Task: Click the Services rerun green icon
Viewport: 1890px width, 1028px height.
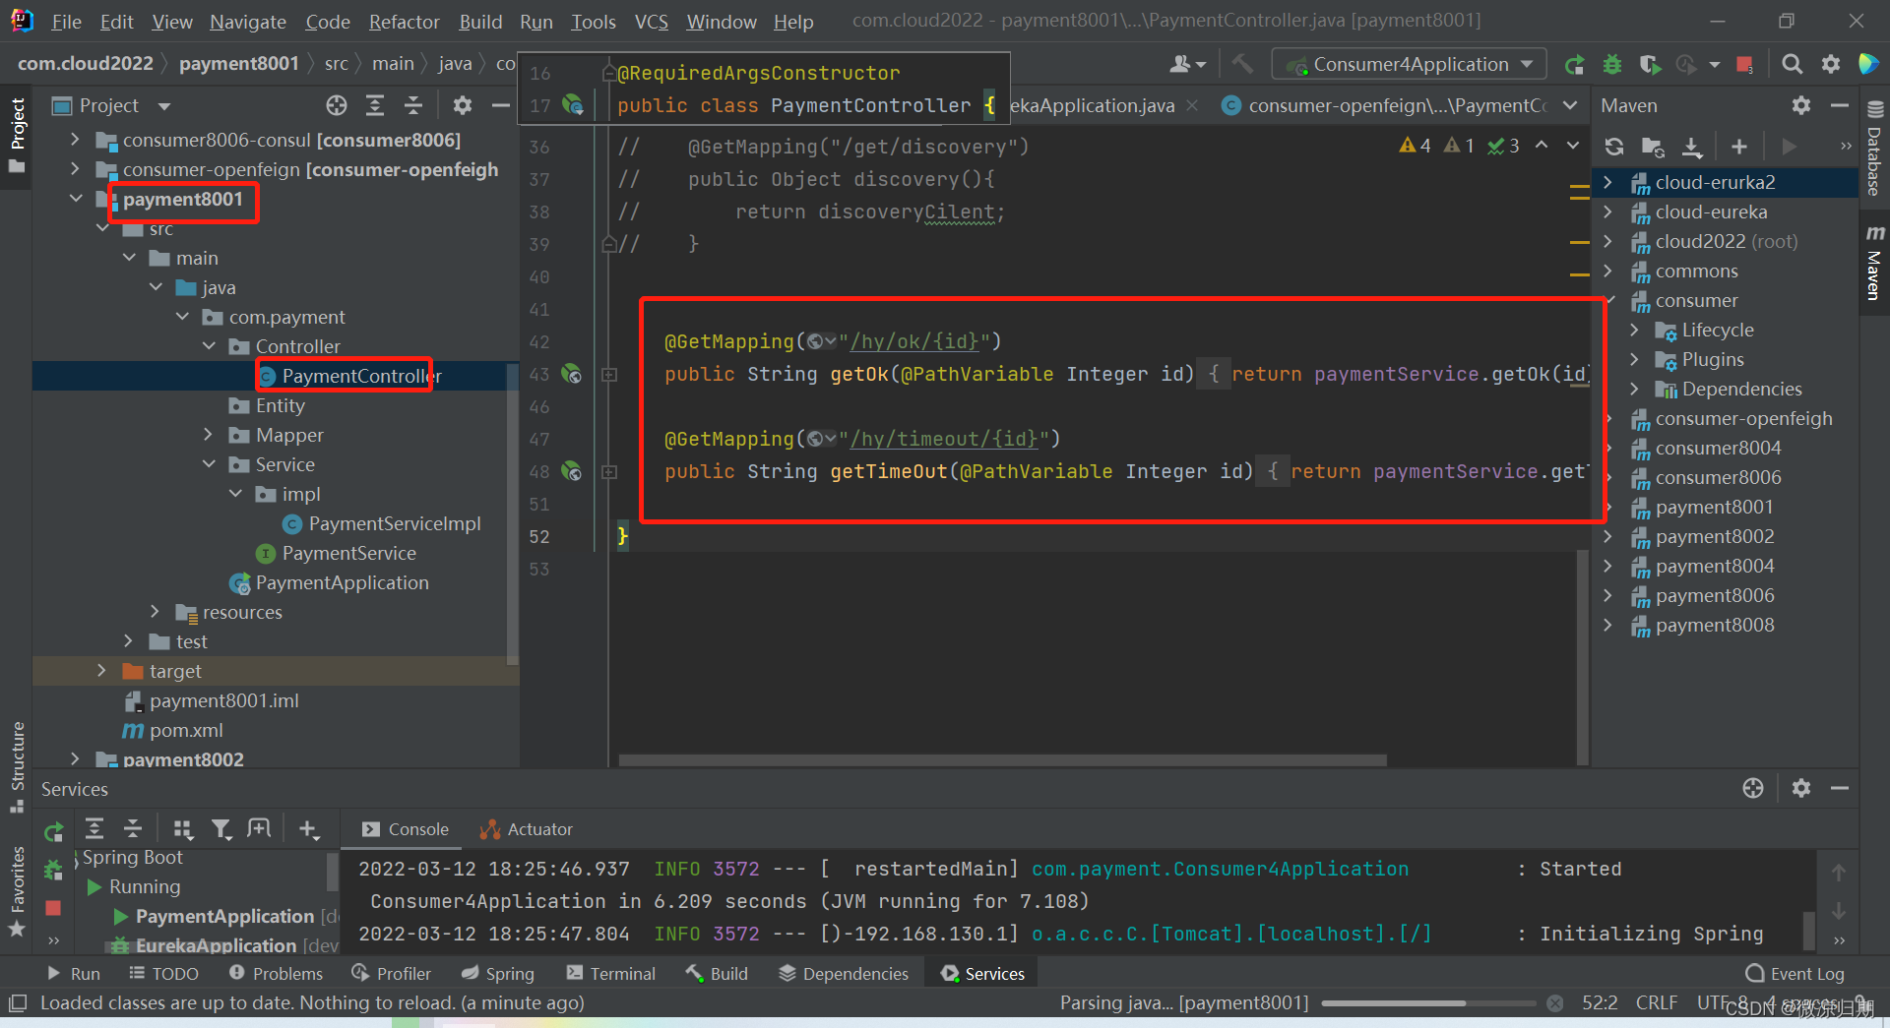Action: pyautogui.click(x=54, y=831)
